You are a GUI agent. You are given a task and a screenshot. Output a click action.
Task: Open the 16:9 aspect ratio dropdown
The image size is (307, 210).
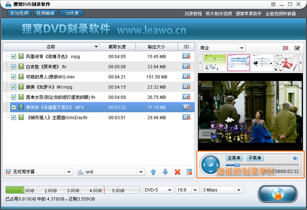187,190
